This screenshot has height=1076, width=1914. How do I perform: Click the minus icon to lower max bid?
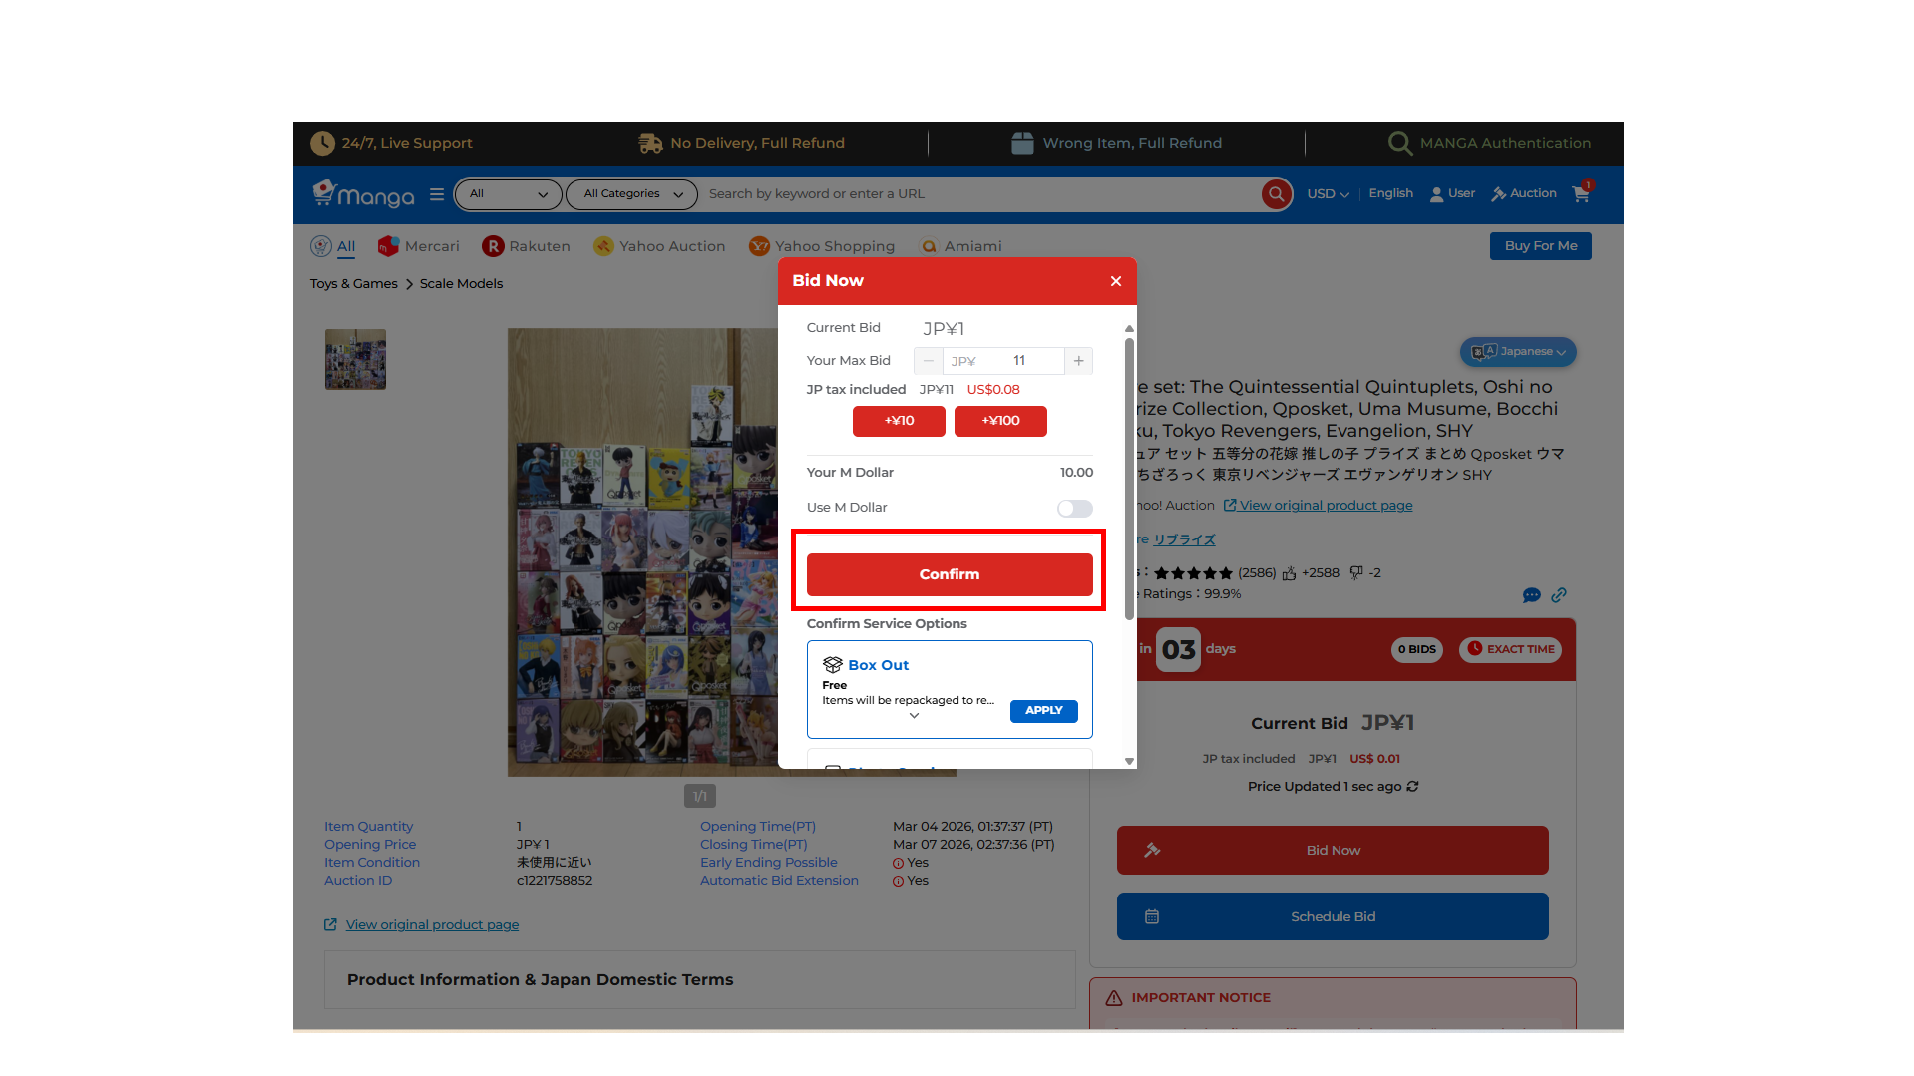pos(928,361)
